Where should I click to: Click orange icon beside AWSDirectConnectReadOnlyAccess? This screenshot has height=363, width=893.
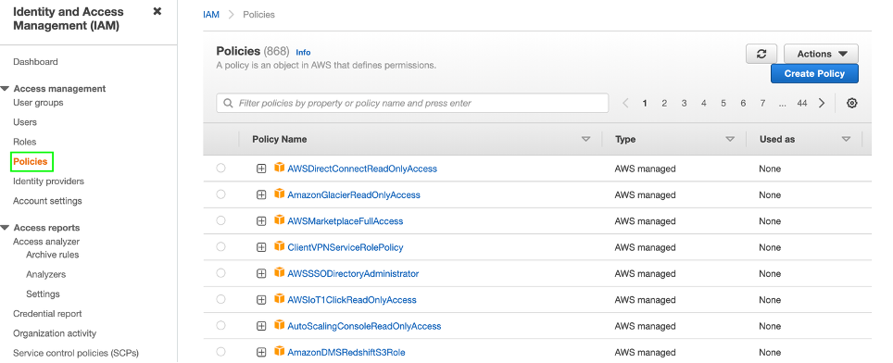(279, 168)
